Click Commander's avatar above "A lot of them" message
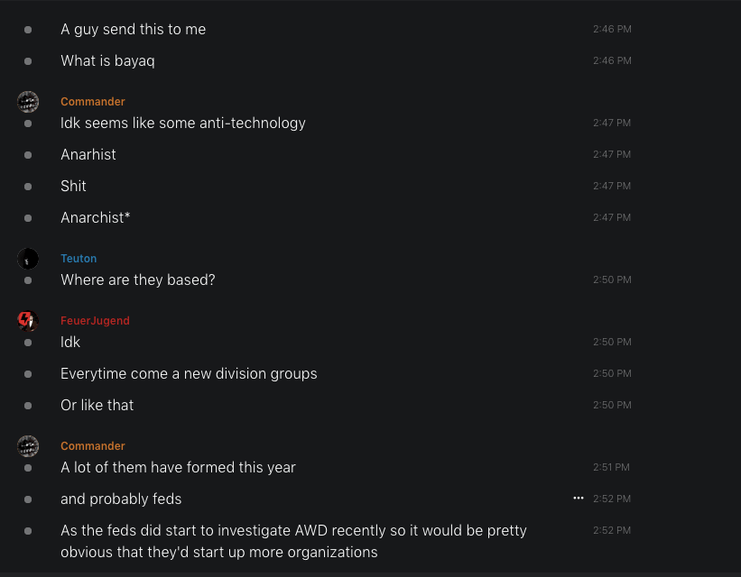741x577 pixels. (28, 446)
